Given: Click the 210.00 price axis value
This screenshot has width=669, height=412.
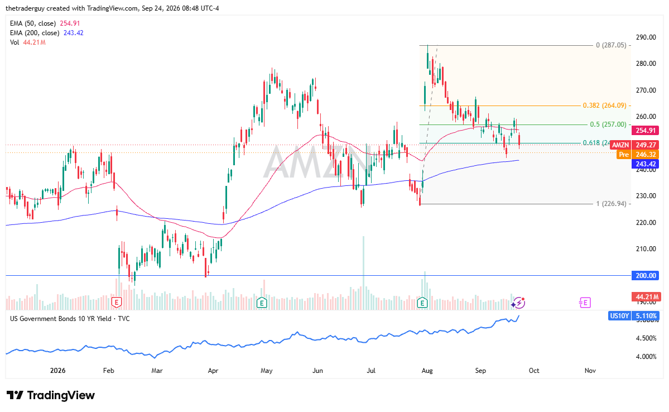Looking at the screenshot, I should [x=646, y=249].
